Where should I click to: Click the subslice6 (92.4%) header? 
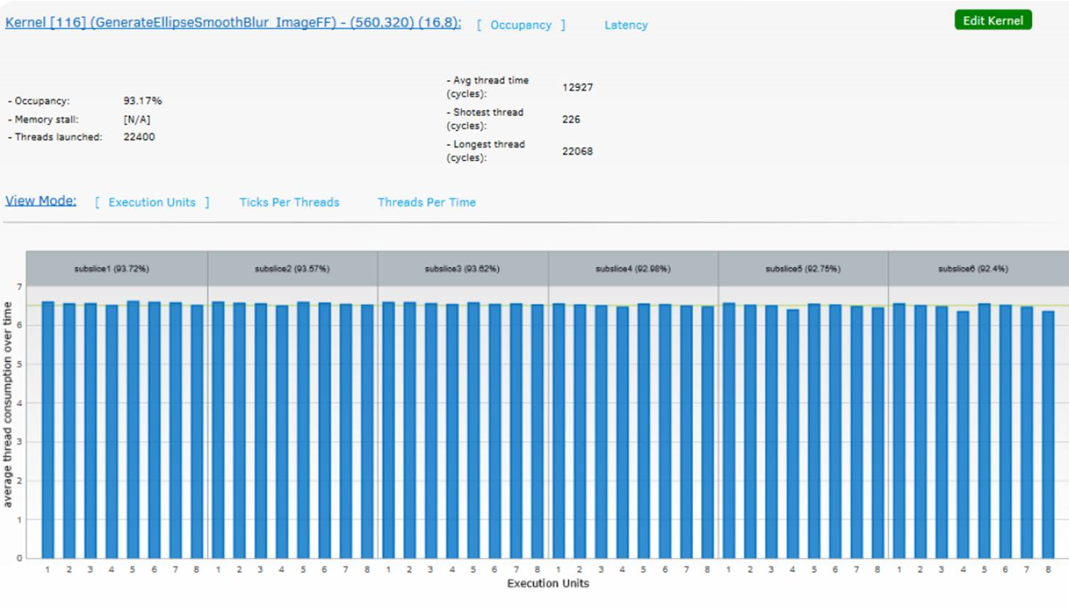(x=973, y=268)
